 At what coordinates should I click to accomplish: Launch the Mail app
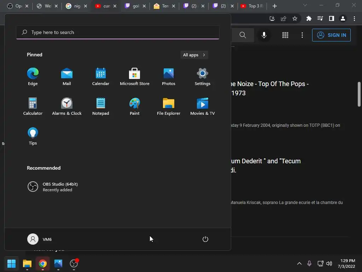pos(67,77)
